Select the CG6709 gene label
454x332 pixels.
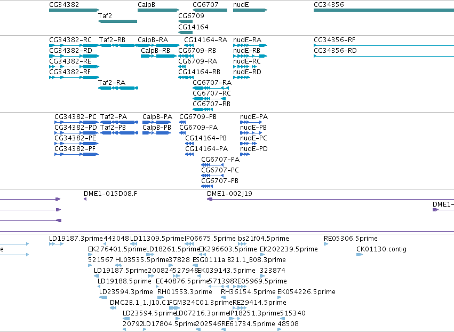point(191,16)
